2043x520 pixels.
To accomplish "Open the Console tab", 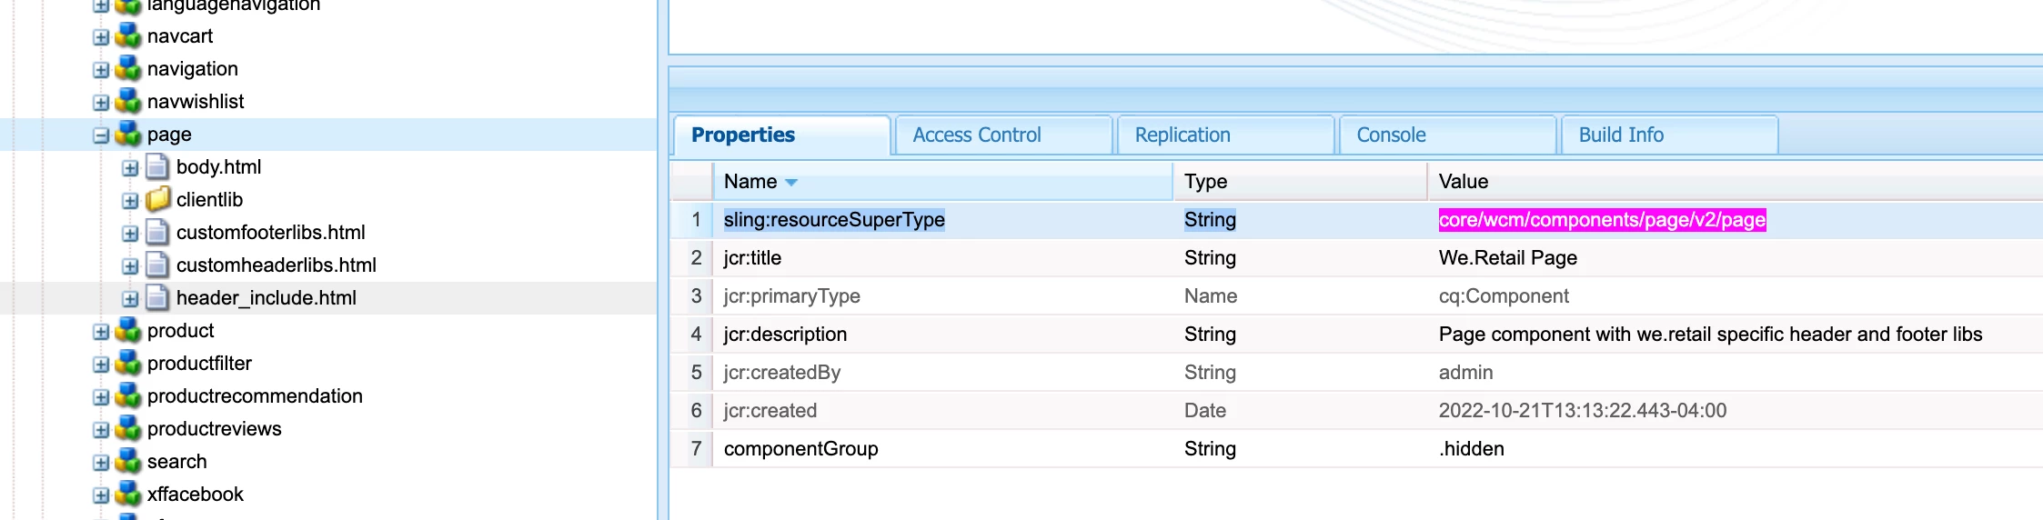I will point(1391,135).
